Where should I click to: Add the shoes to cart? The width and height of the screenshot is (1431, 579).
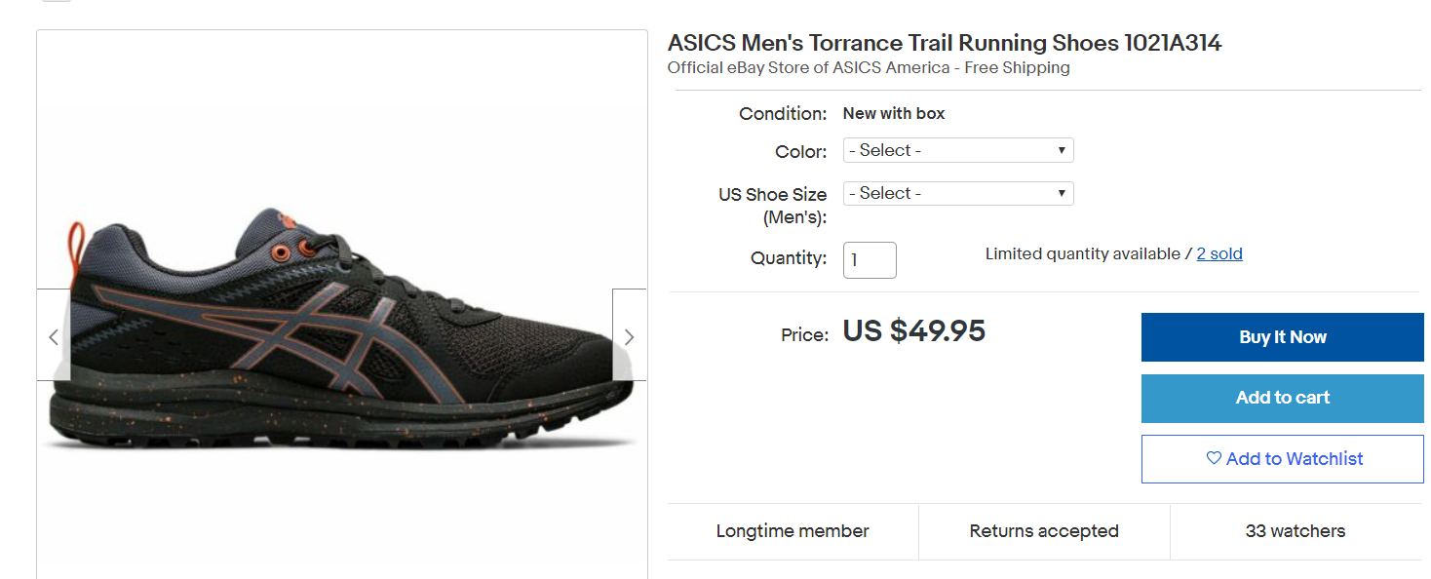point(1282,398)
